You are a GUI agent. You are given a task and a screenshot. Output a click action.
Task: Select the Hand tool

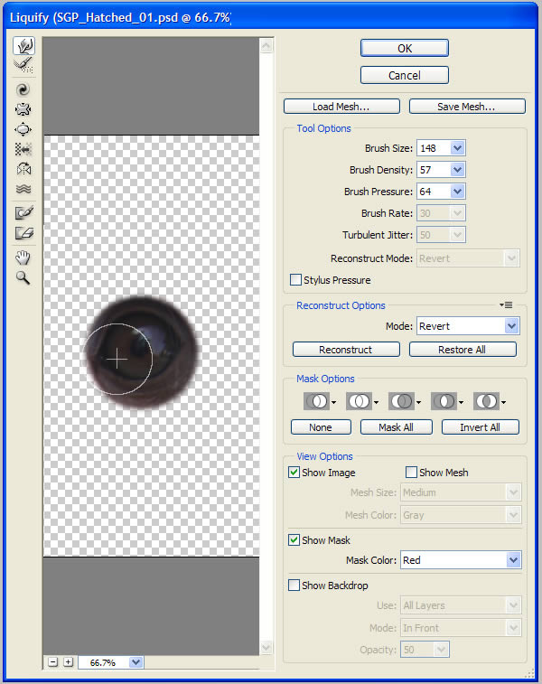23,258
